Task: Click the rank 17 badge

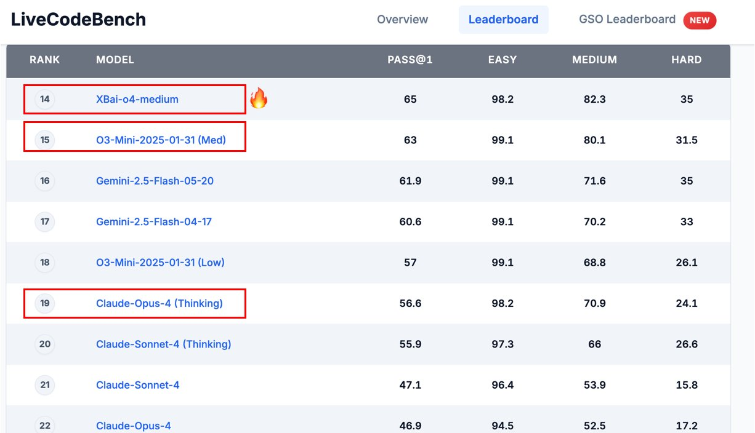Action: 45,221
